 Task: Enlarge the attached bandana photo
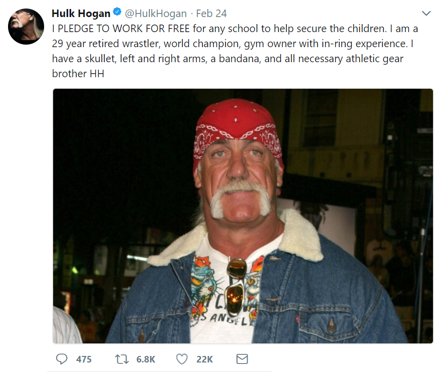243,216
